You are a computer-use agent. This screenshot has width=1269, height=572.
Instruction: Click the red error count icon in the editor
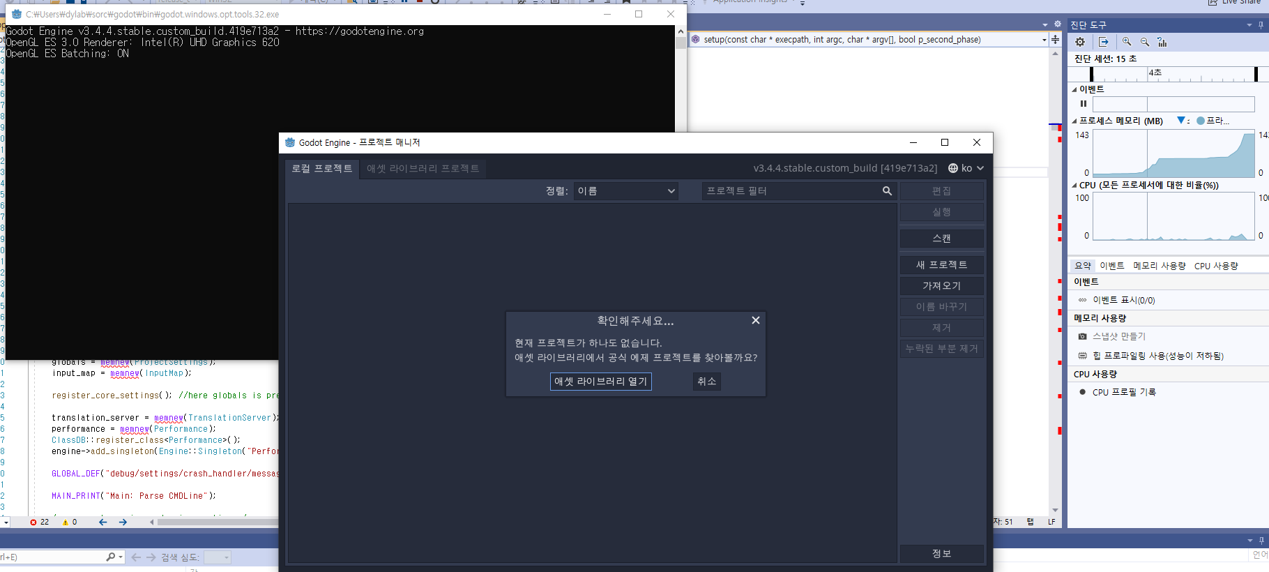33,522
